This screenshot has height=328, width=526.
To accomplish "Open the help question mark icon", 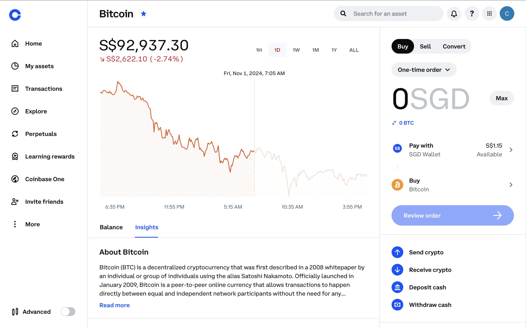I will tap(472, 14).
